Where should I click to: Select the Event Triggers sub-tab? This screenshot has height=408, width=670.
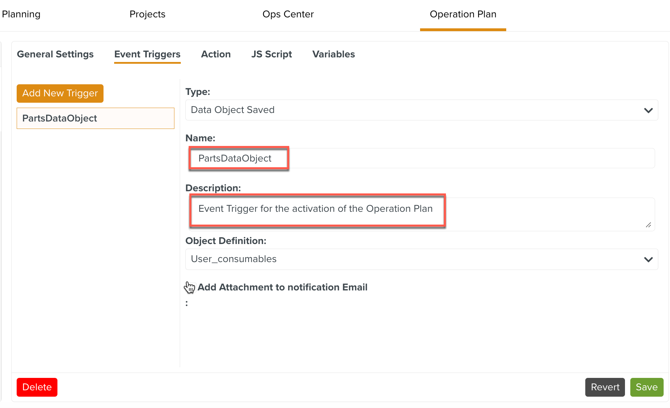[147, 54]
